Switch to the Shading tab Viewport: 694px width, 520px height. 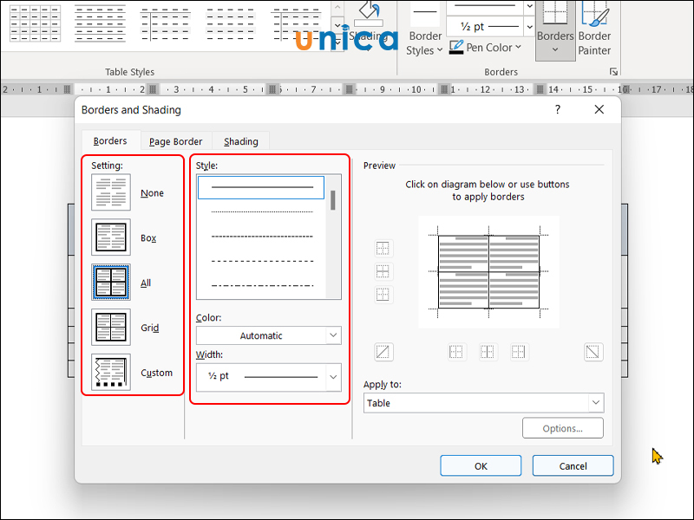coord(240,141)
